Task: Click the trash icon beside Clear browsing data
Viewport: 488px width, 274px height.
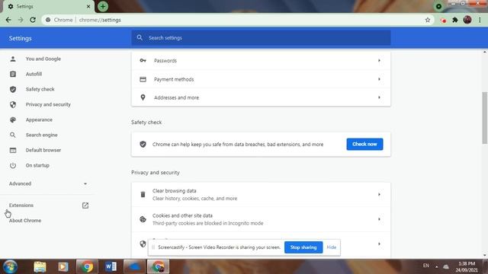Action: pyautogui.click(x=143, y=195)
